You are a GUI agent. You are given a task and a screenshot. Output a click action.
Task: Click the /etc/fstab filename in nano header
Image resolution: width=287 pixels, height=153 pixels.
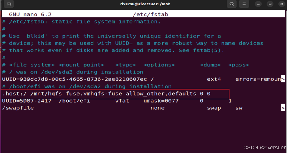click(x=150, y=15)
